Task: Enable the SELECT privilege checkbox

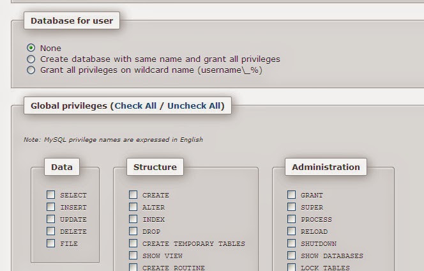Action: pyautogui.click(x=50, y=195)
